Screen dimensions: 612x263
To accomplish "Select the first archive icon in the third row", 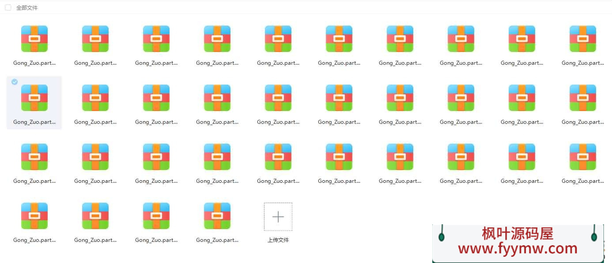I will click(x=34, y=157).
